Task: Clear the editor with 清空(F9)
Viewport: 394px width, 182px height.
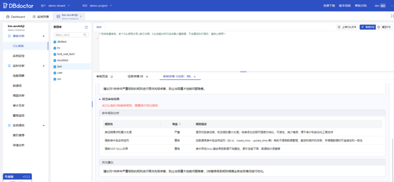Action: [x=384, y=27]
